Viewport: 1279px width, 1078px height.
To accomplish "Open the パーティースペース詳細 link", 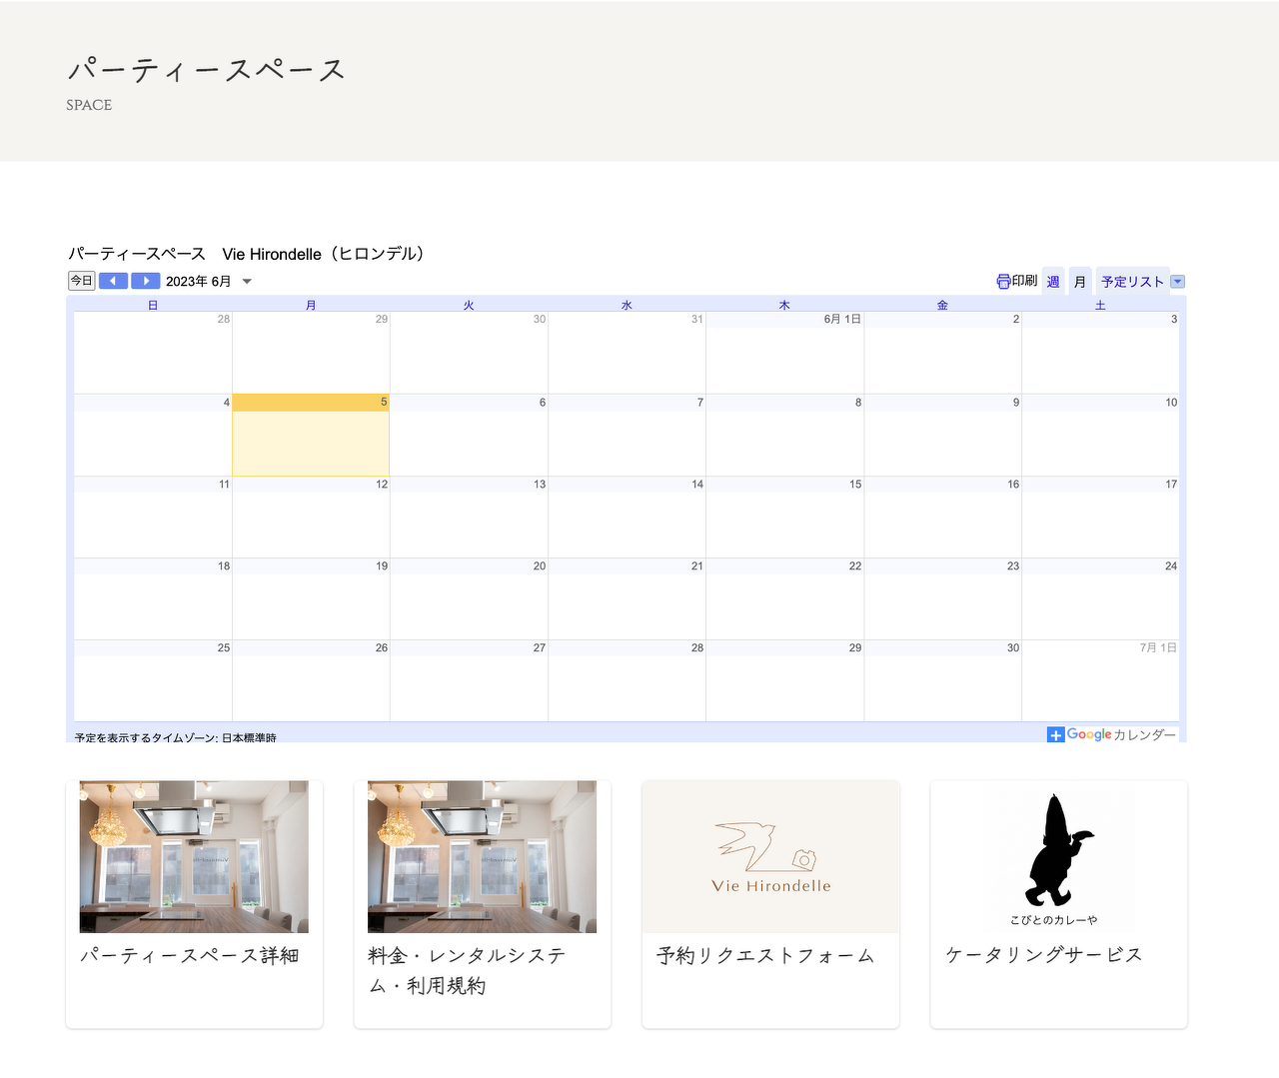I will click(190, 956).
